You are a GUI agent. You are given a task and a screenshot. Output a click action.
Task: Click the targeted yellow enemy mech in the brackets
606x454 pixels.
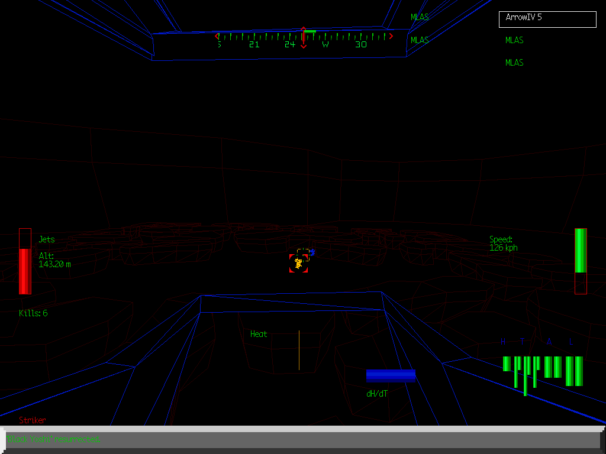pyautogui.click(x=298, y=263)
